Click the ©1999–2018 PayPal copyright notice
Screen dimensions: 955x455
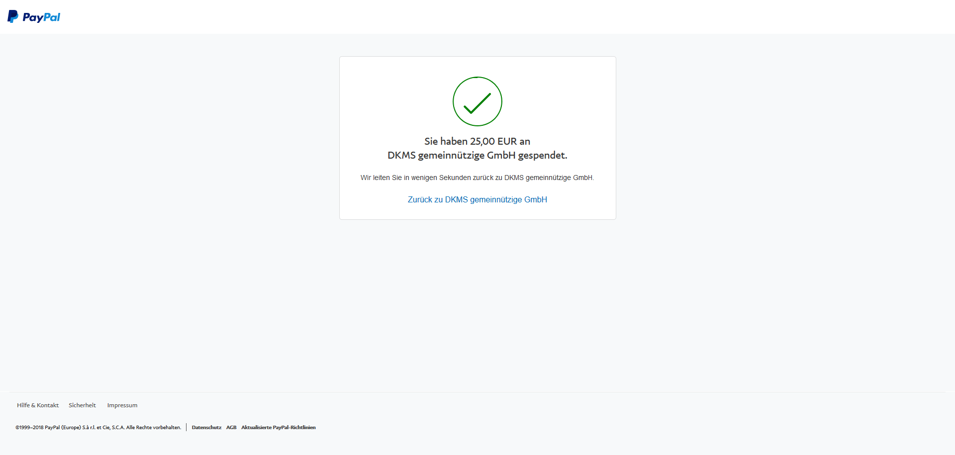pos(98,427)
